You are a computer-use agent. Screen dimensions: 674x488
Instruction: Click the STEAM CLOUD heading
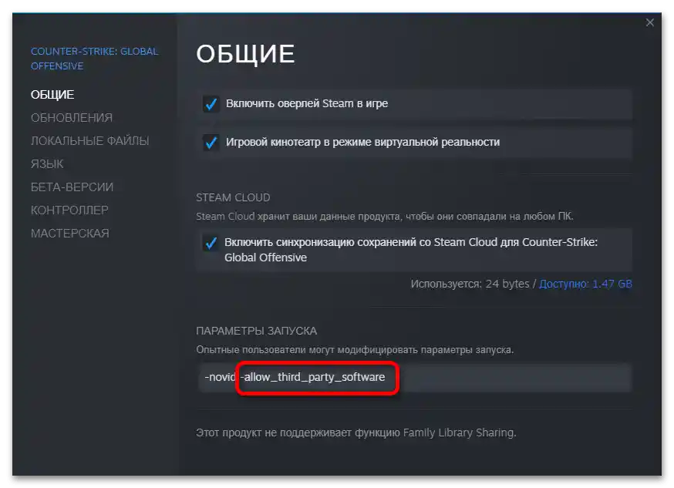233,197
